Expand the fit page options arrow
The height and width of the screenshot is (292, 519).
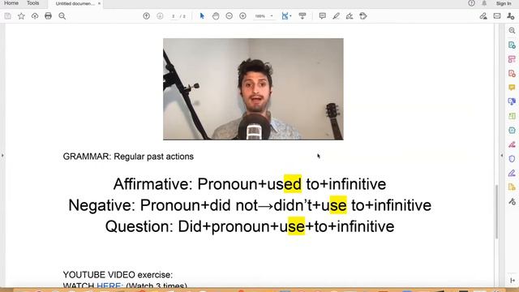click(x=290, y=16)
